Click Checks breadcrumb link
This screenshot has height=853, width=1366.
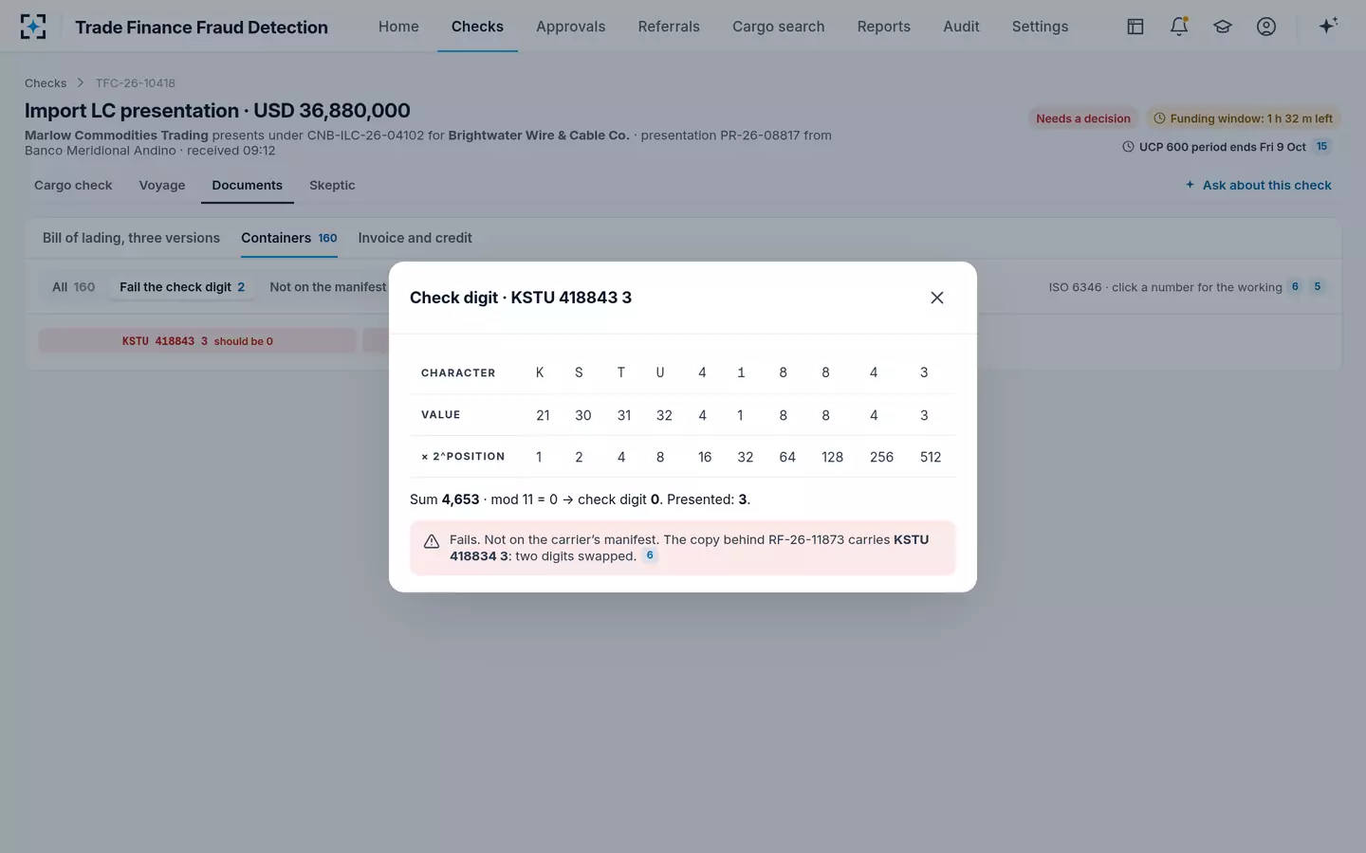tap(46, 83)
